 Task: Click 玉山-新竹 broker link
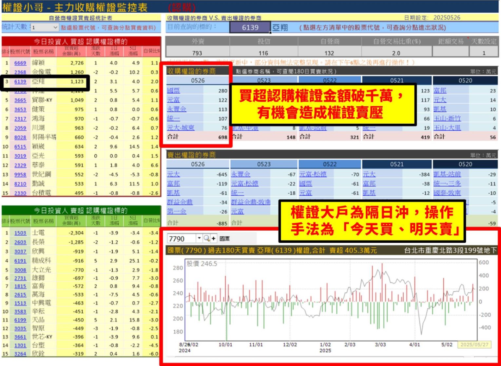pyautogui.click(x=447, y=118)
